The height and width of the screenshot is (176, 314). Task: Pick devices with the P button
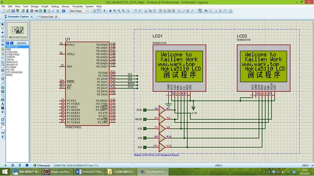[x=8, y=43]
